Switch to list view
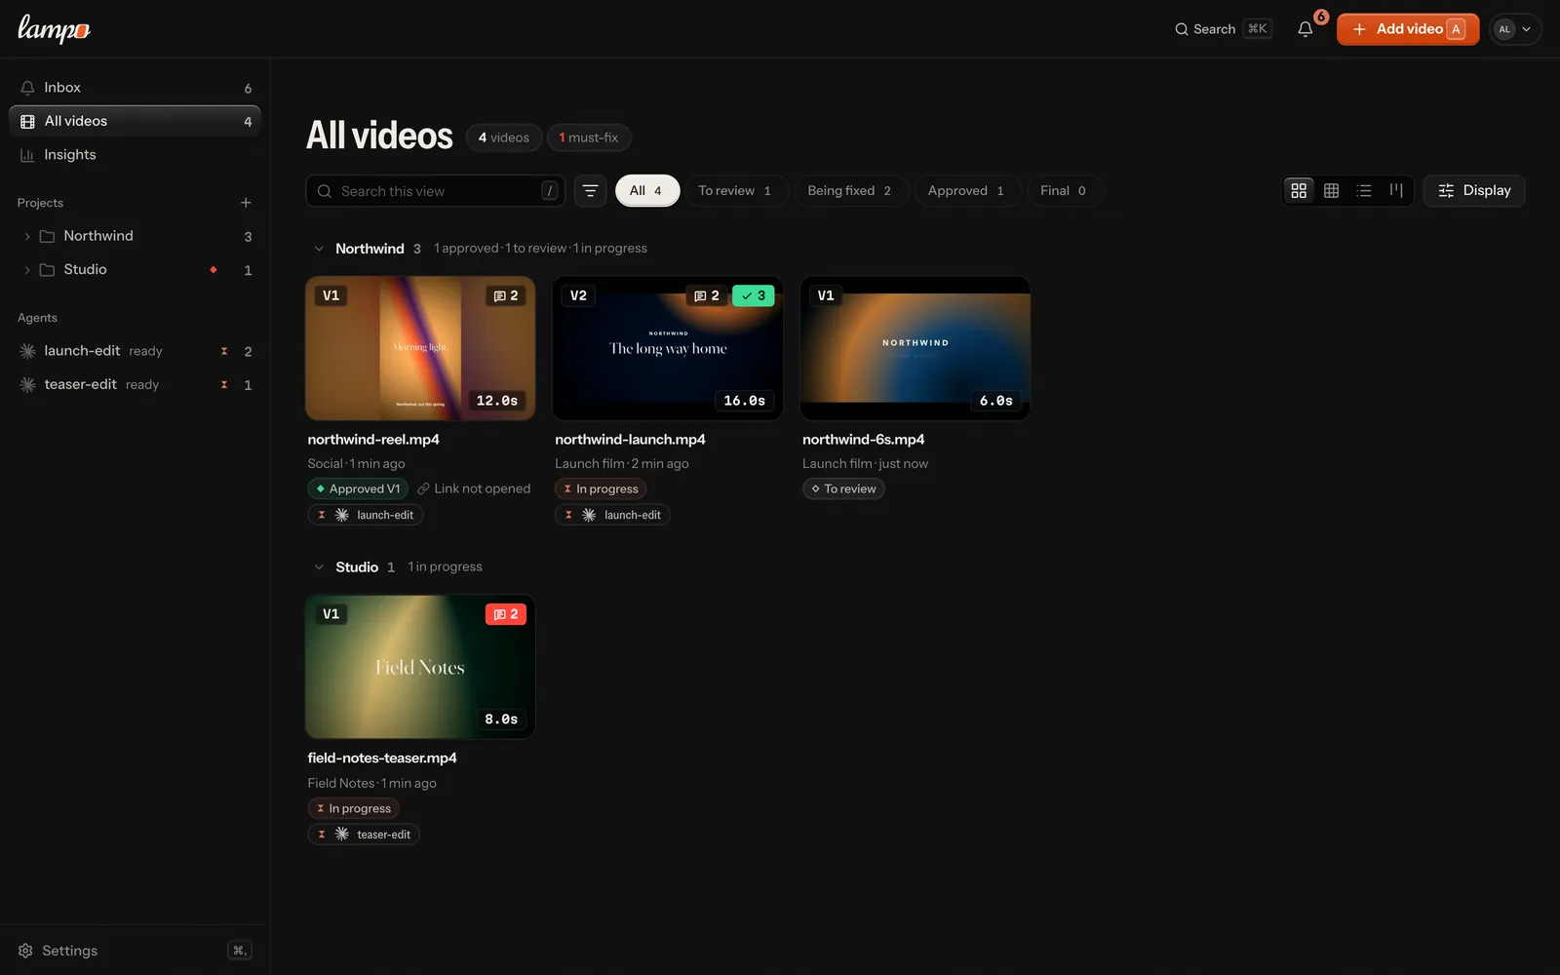Screen dimensions: 1560x975 click(x=1364, y=191)
